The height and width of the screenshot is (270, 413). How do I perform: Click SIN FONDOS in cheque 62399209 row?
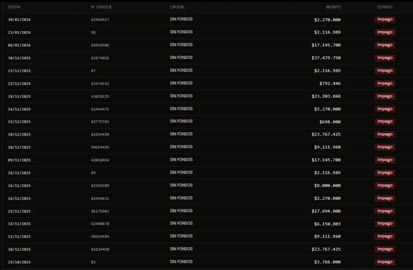click(x=181, y=185)
